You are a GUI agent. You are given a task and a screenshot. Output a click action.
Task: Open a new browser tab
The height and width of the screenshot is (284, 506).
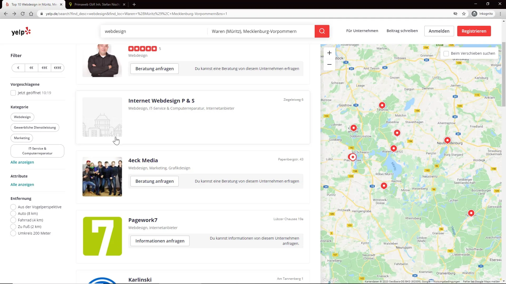coord(134,4)
